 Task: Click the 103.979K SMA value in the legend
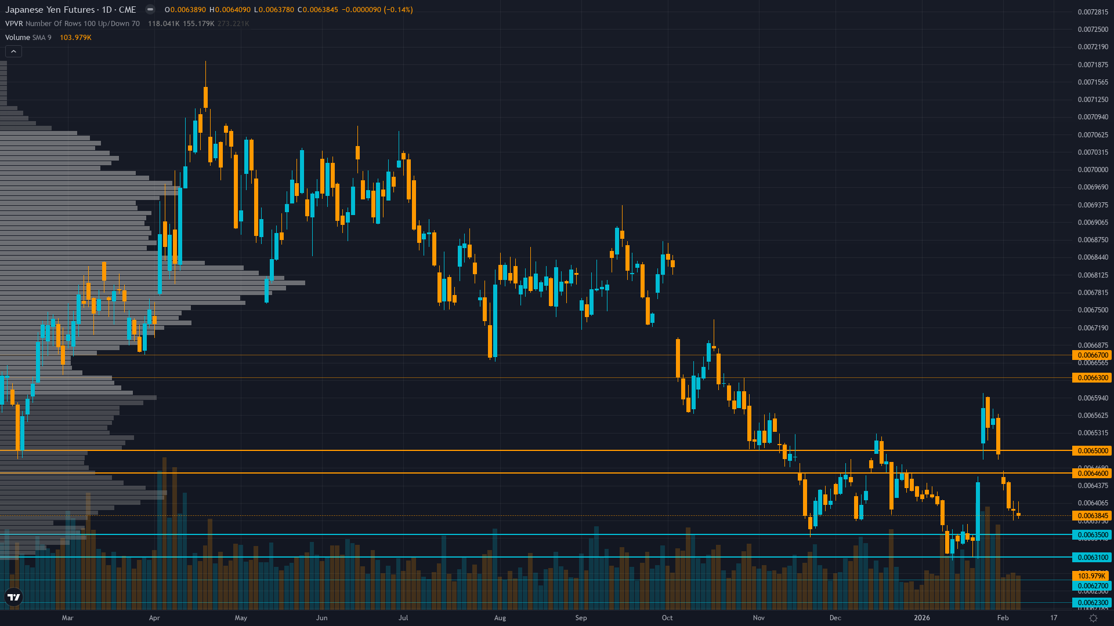77,37
